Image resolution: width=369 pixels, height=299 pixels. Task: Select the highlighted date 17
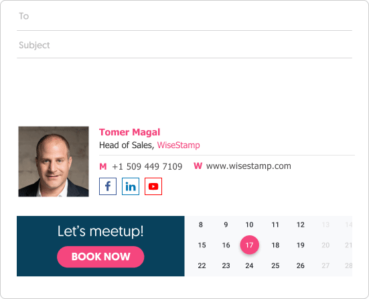click(x=249, y=245)
